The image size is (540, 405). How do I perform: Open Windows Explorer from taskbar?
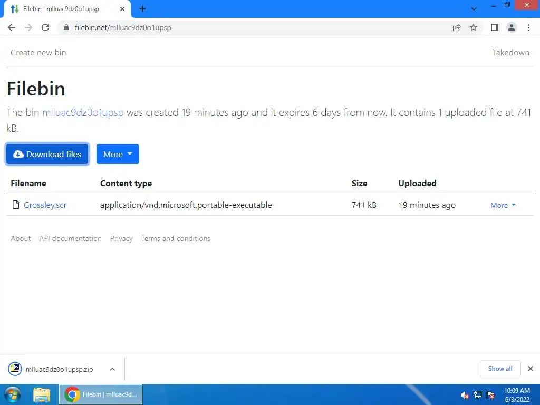pos(42,394)
